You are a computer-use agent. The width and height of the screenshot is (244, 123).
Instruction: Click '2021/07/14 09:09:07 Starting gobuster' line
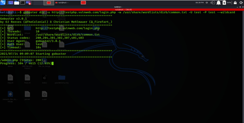[x=33, y=54]
